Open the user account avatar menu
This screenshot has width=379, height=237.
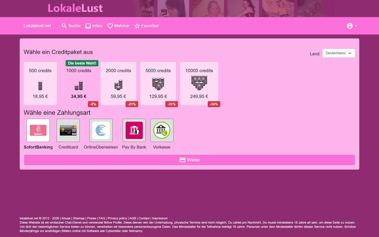pyautogui.click(x=350, y=26)
